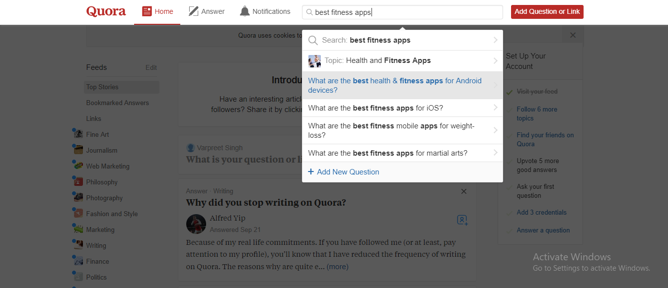
Task: Open Add New Question
Action: [x=343, y=171]
